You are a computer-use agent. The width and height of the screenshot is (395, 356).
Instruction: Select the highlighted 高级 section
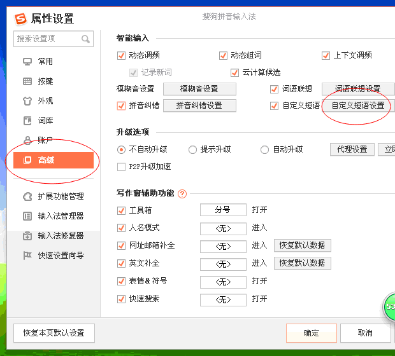coord(54,160)
